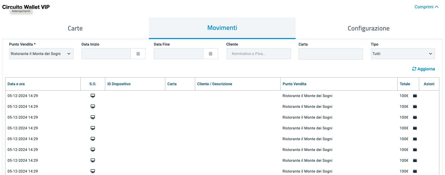Sort by the Data e ora column header
The height and width of the screenshot is (175, 445).
(x=16, y=84)
